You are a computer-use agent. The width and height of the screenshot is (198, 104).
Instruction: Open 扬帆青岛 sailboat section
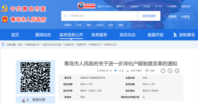184,35
